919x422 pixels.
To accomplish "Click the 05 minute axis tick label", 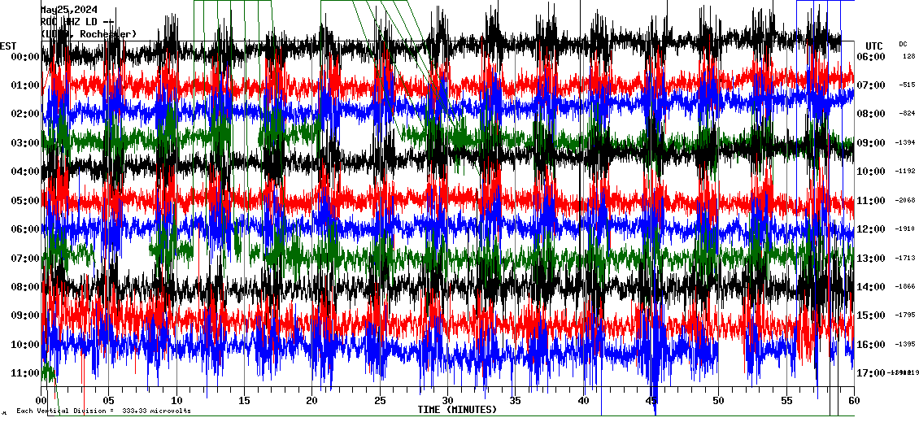I will click(109, 400).
